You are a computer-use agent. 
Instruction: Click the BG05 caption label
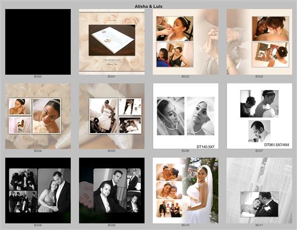(x=112, y=151)
